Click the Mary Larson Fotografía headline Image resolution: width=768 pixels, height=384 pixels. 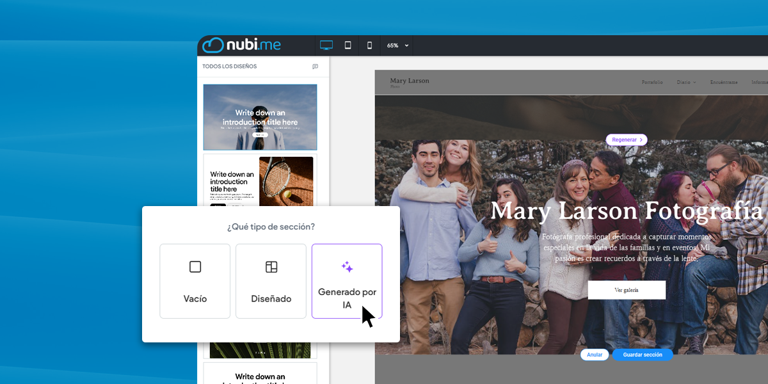tap(627, 211)
